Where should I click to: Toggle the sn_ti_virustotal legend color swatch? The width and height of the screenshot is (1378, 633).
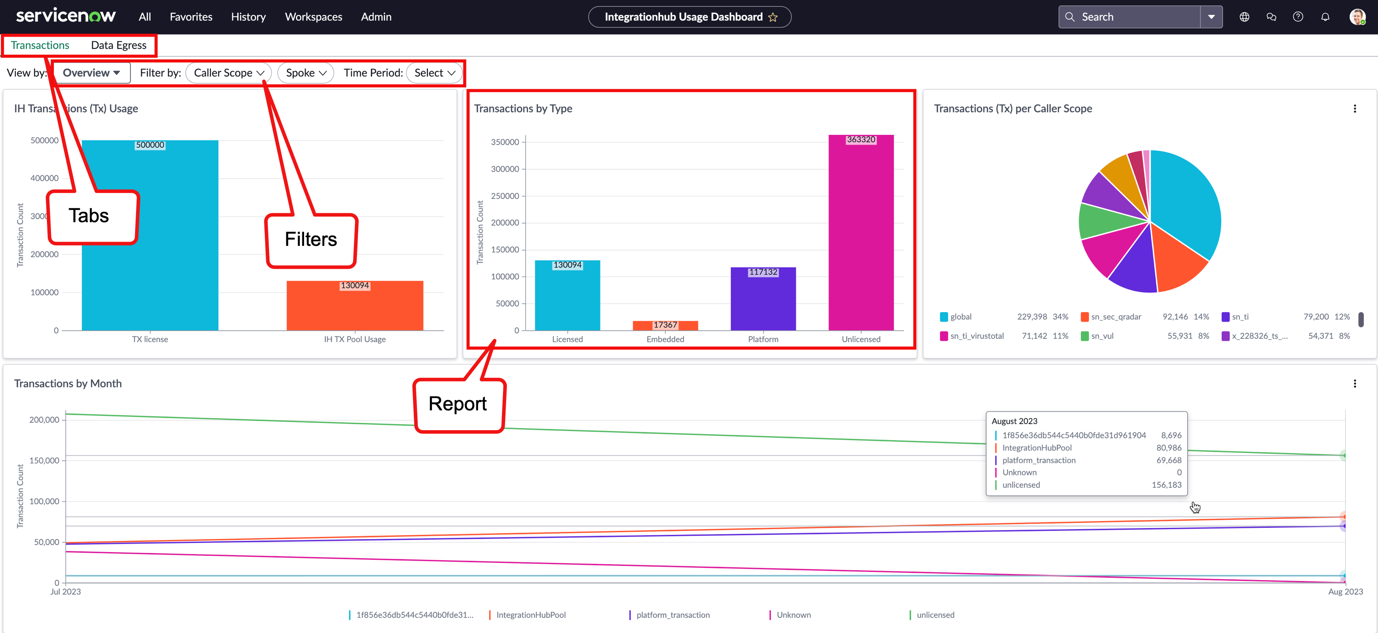tap(944, 336)
